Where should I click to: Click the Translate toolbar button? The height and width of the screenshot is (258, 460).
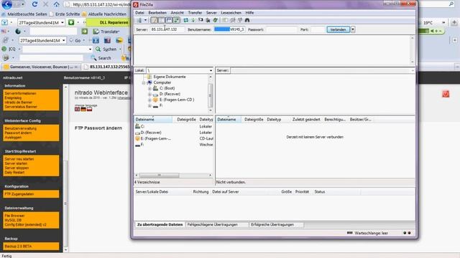click(106, 32)
